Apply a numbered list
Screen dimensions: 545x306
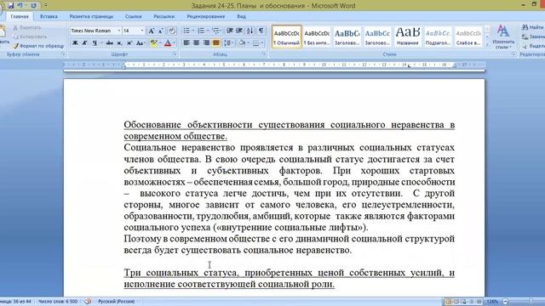point(201,31)
